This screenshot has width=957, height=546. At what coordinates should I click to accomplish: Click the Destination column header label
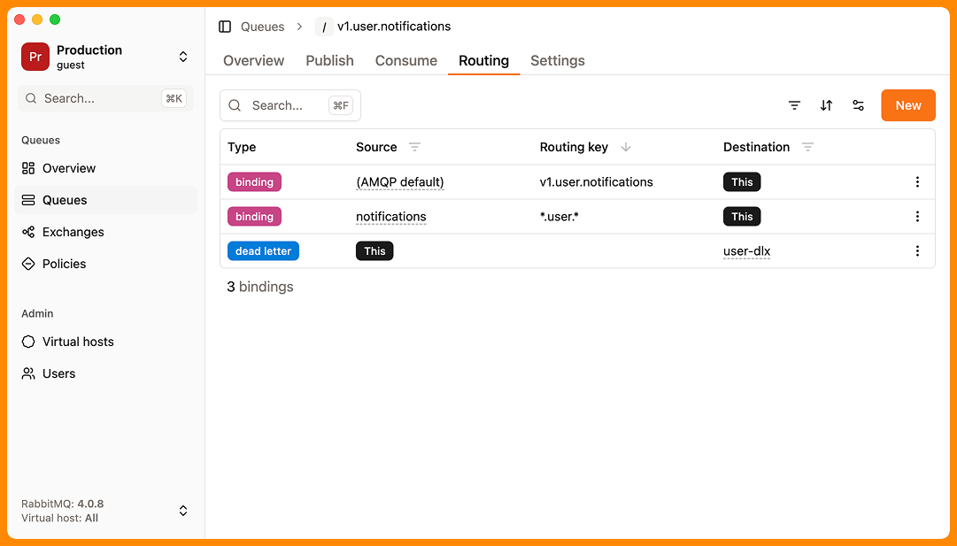point(756,147)
